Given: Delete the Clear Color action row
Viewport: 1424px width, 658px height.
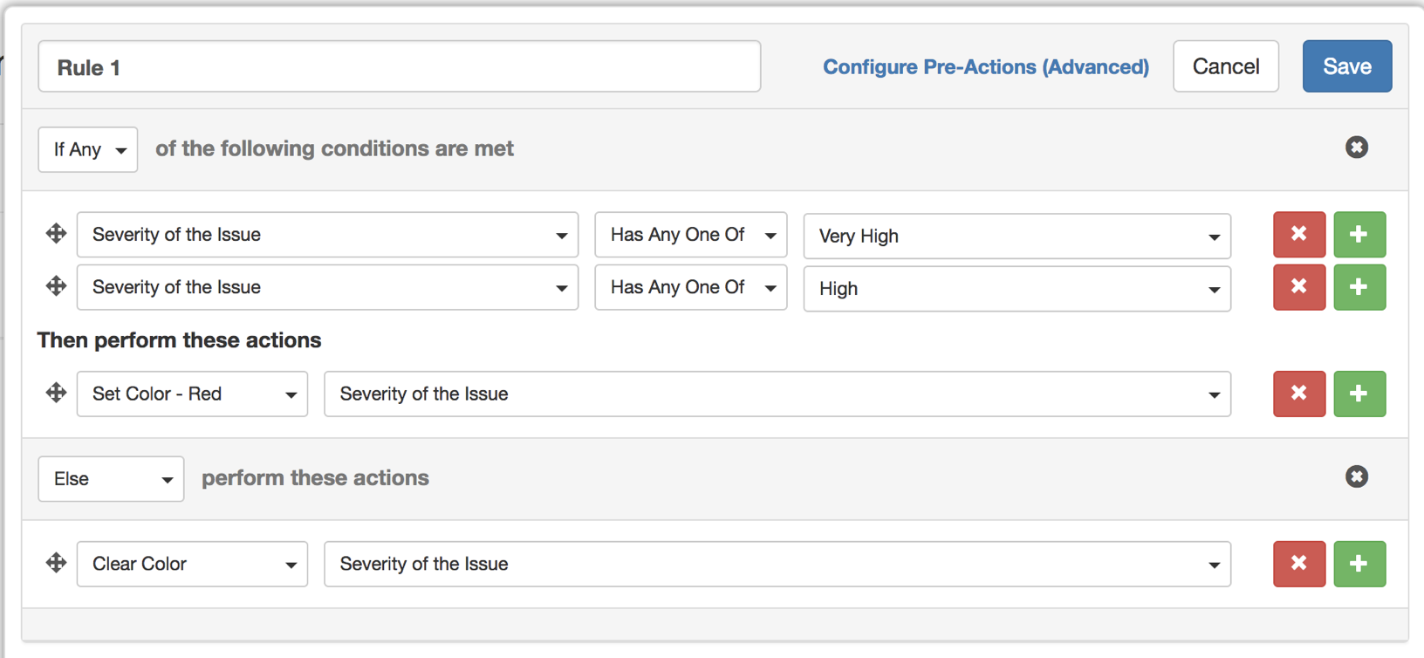Looking at the screenshot, I should [x=1298, y=564].
